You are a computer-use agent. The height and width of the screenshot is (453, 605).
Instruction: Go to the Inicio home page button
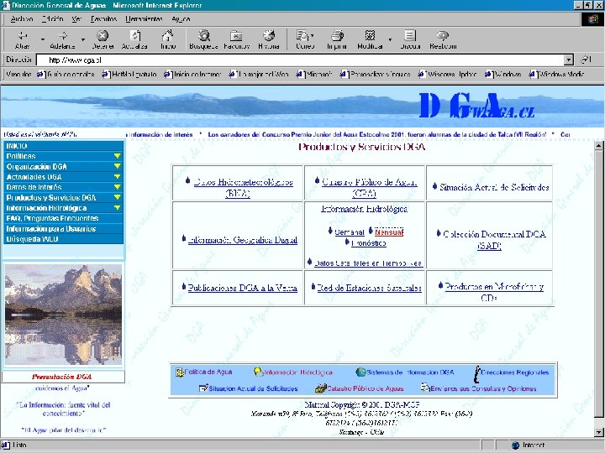click(x=168, y=39)
